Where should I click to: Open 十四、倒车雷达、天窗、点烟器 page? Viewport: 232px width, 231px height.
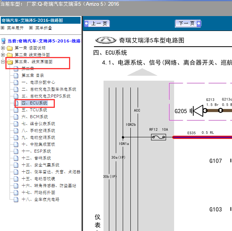click(x=51, y=172)
